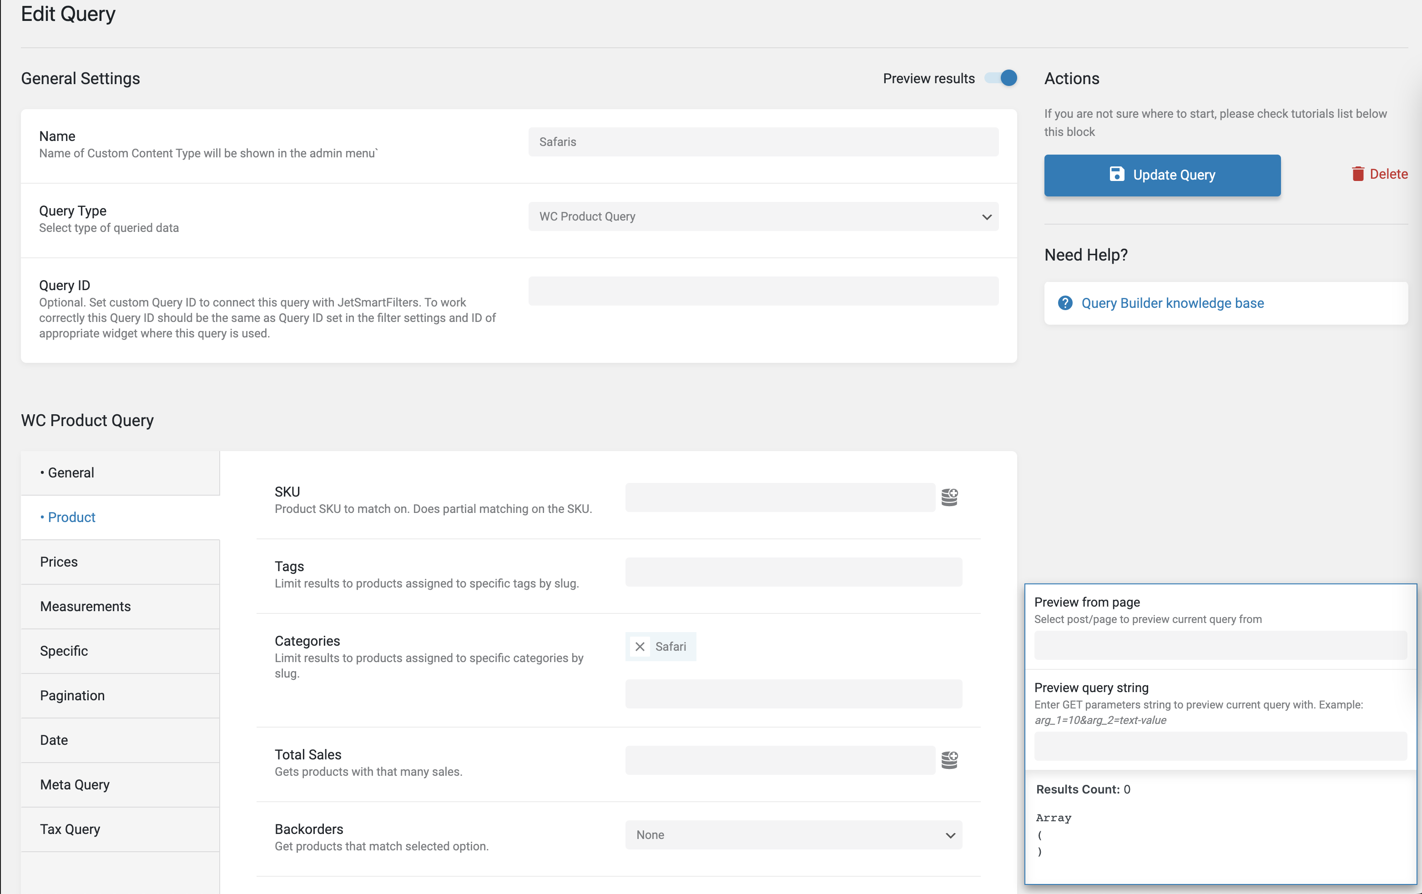Click the Name input field

(x=763, y=142)
